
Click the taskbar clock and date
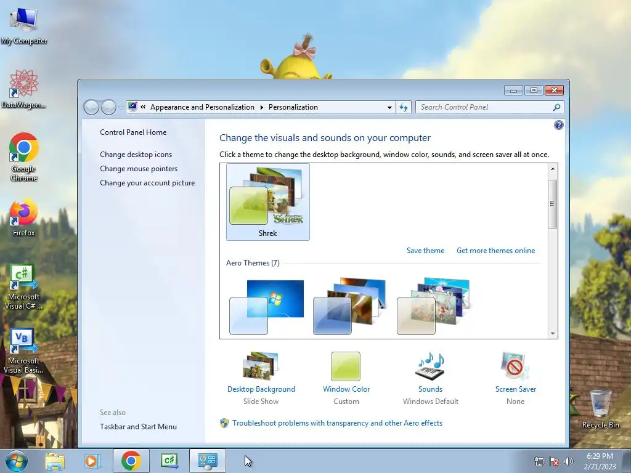[x=600, y=461]
